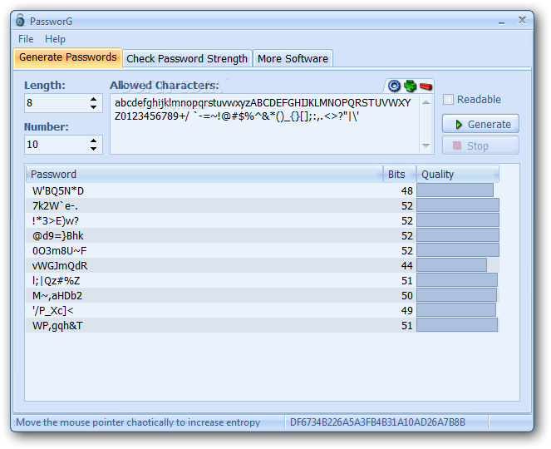551x449 pixels.
Task: Click the blue gear default characters icon
Action: click(x=394, y=86)
